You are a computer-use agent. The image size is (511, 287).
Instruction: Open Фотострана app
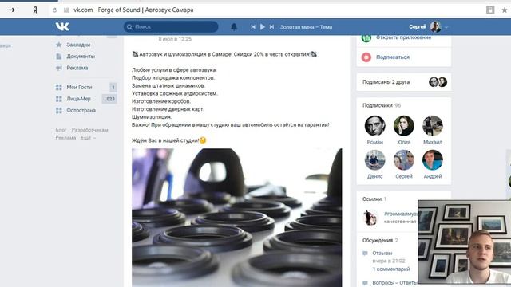(x=81, y=110)
